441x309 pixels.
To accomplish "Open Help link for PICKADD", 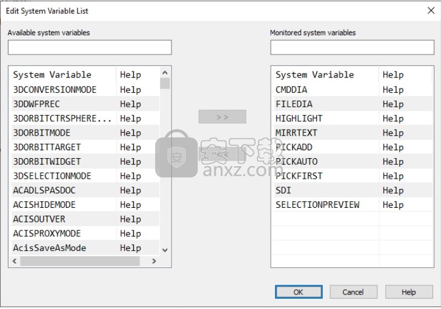I will tap(393, 147).
